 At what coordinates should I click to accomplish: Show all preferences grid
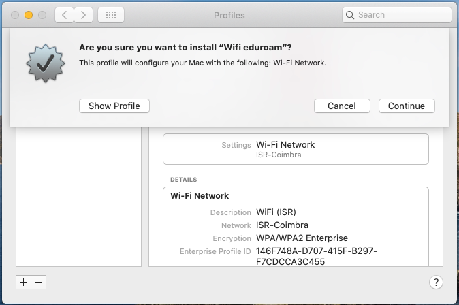(111, 15)
